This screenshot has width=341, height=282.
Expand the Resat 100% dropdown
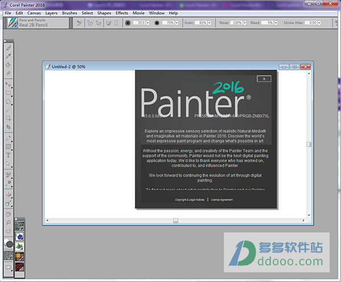[244, 23]
